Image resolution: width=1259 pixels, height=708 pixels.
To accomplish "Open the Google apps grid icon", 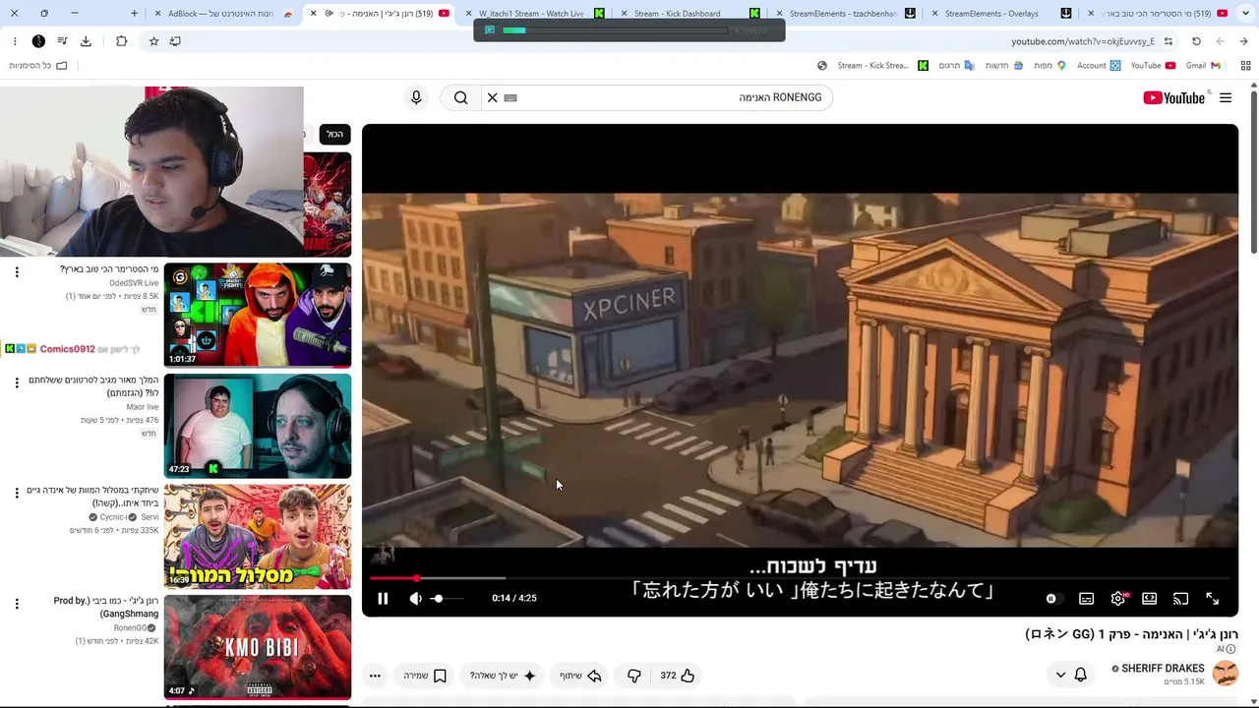I will click(1245, 66).
